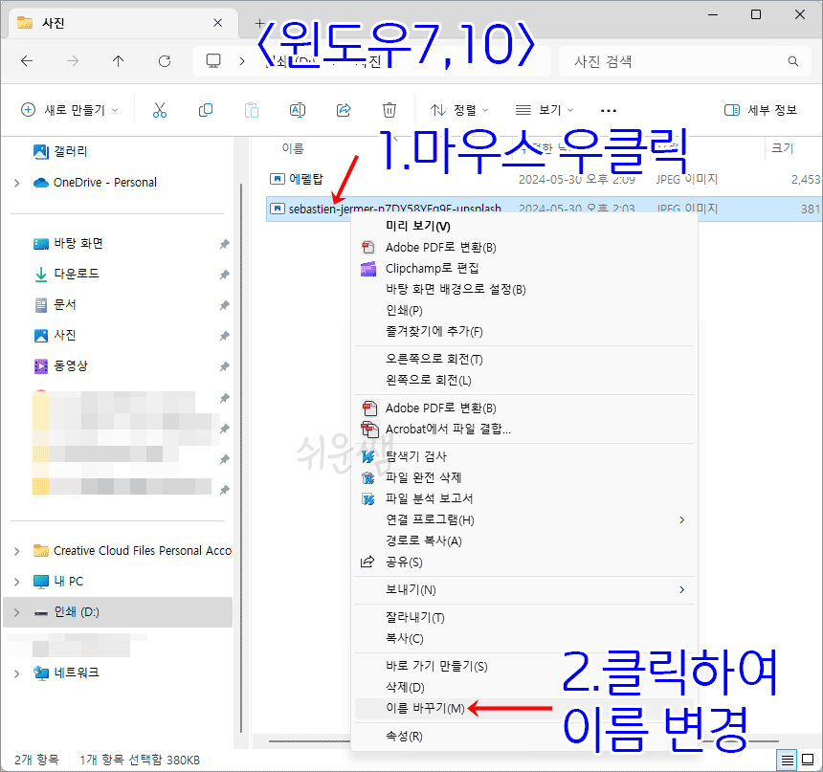
Task: Click the 세부 정보 details pane button
Action: 761,109
